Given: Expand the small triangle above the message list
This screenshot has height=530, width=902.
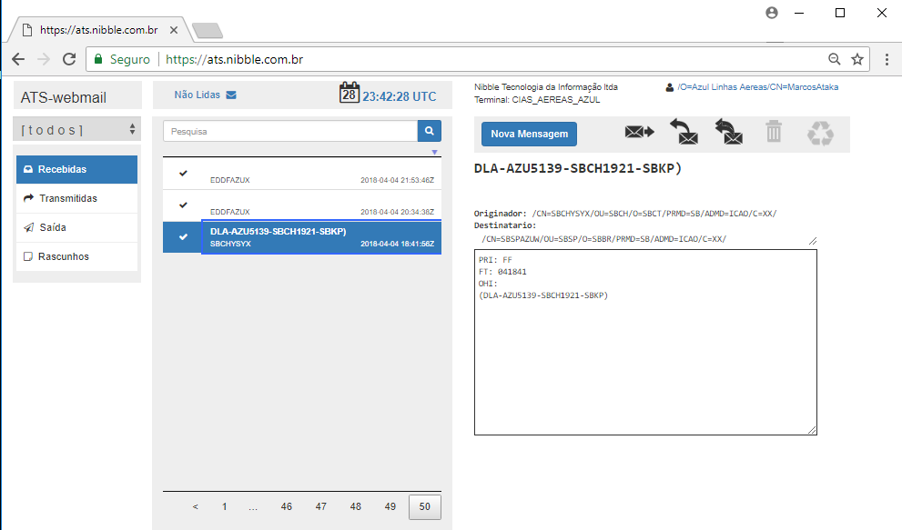Looking at the screenshot, I should click(x=434, y=152).
